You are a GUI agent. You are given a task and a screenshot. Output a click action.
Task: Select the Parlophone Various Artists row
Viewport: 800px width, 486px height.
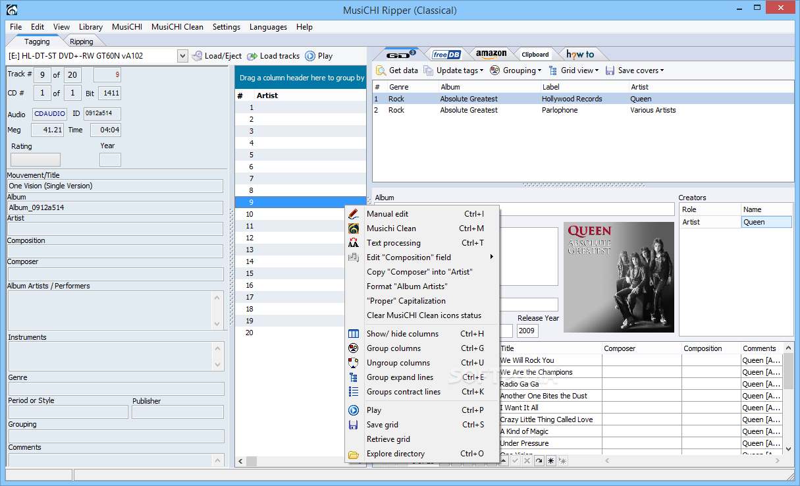[x=583, y=110]
